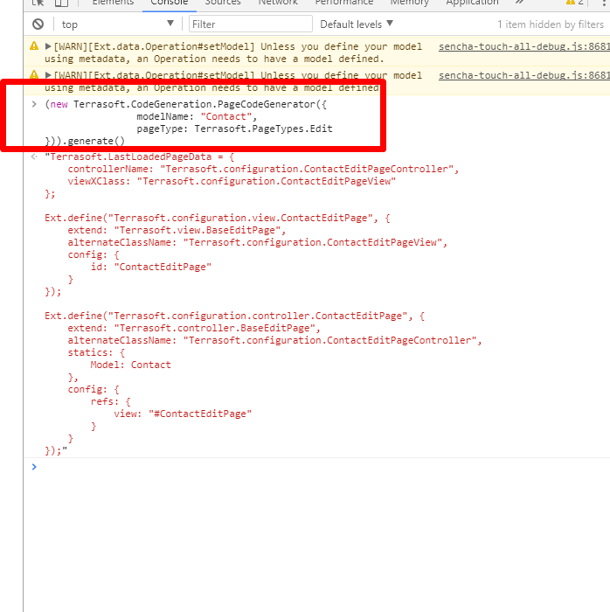The image size is (610, 612).
Task: Click 'pageType: Terrasoft.PageTypes.Edit' line
Action: click(234, 129)
